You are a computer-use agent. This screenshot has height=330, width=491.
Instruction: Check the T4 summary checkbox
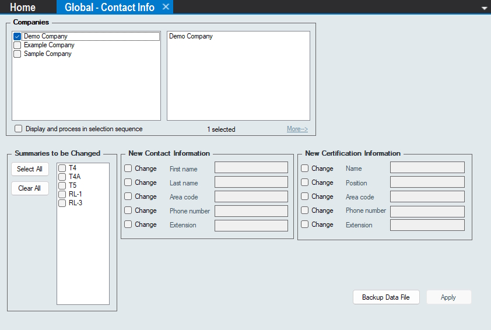click(x=62, y=168)
